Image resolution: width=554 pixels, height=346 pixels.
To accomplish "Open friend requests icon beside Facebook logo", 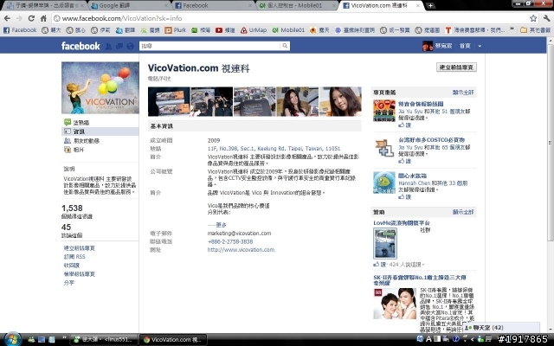I will pyautogui.click(x=108, y=46).
